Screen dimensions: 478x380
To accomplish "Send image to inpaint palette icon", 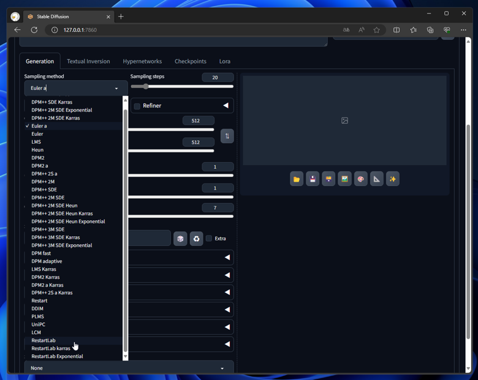I will pyautogui.click(x=360, y=179).
